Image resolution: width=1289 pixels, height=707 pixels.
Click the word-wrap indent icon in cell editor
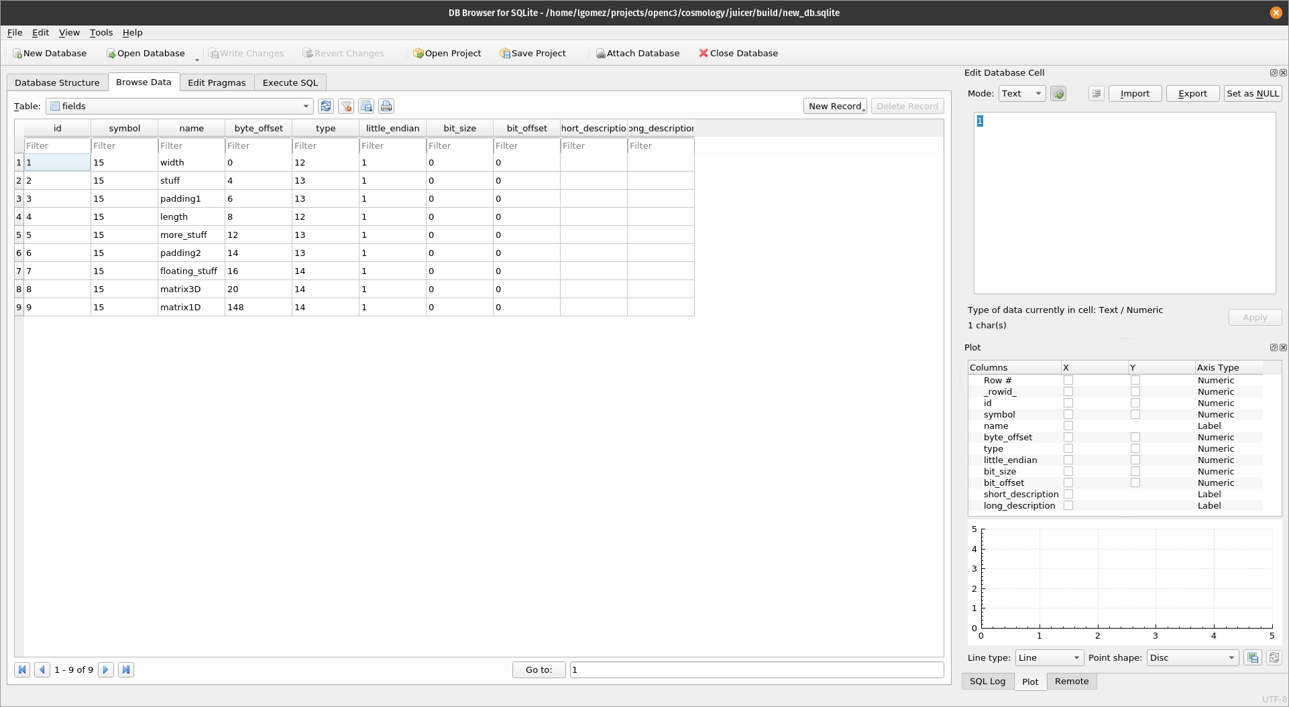1097,94
